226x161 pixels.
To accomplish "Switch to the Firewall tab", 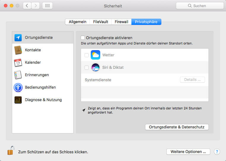I will 121,22.
